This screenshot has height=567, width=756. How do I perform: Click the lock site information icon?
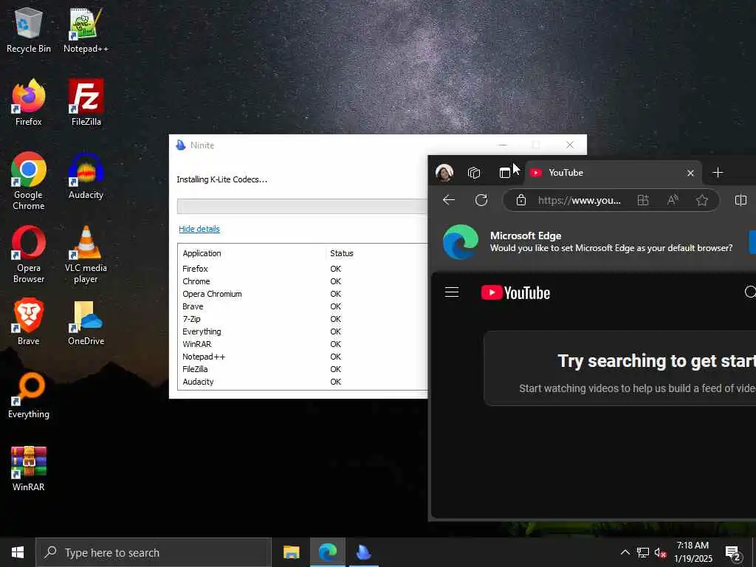(520, 200)
